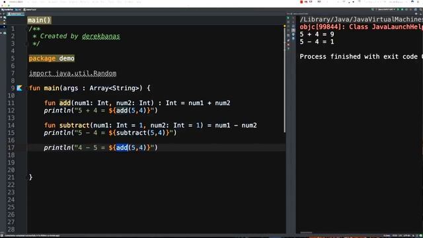Click the highlighted 'add' on line 17

click(x=122, y=147)
